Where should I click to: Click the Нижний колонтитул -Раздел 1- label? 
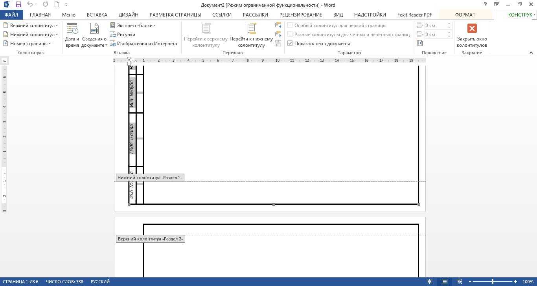pos(150,178)
